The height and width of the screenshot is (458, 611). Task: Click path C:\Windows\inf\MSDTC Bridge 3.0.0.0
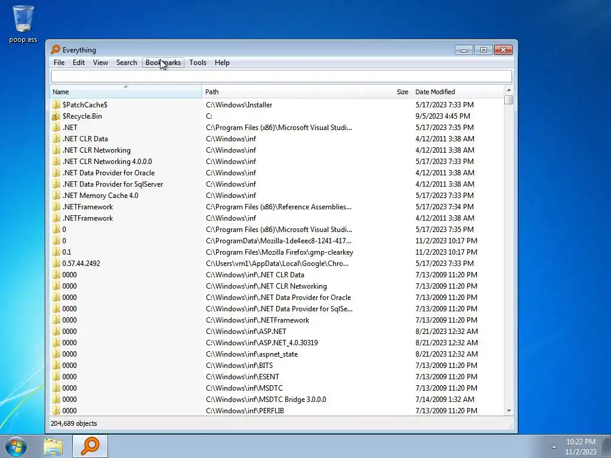point(266,399)
